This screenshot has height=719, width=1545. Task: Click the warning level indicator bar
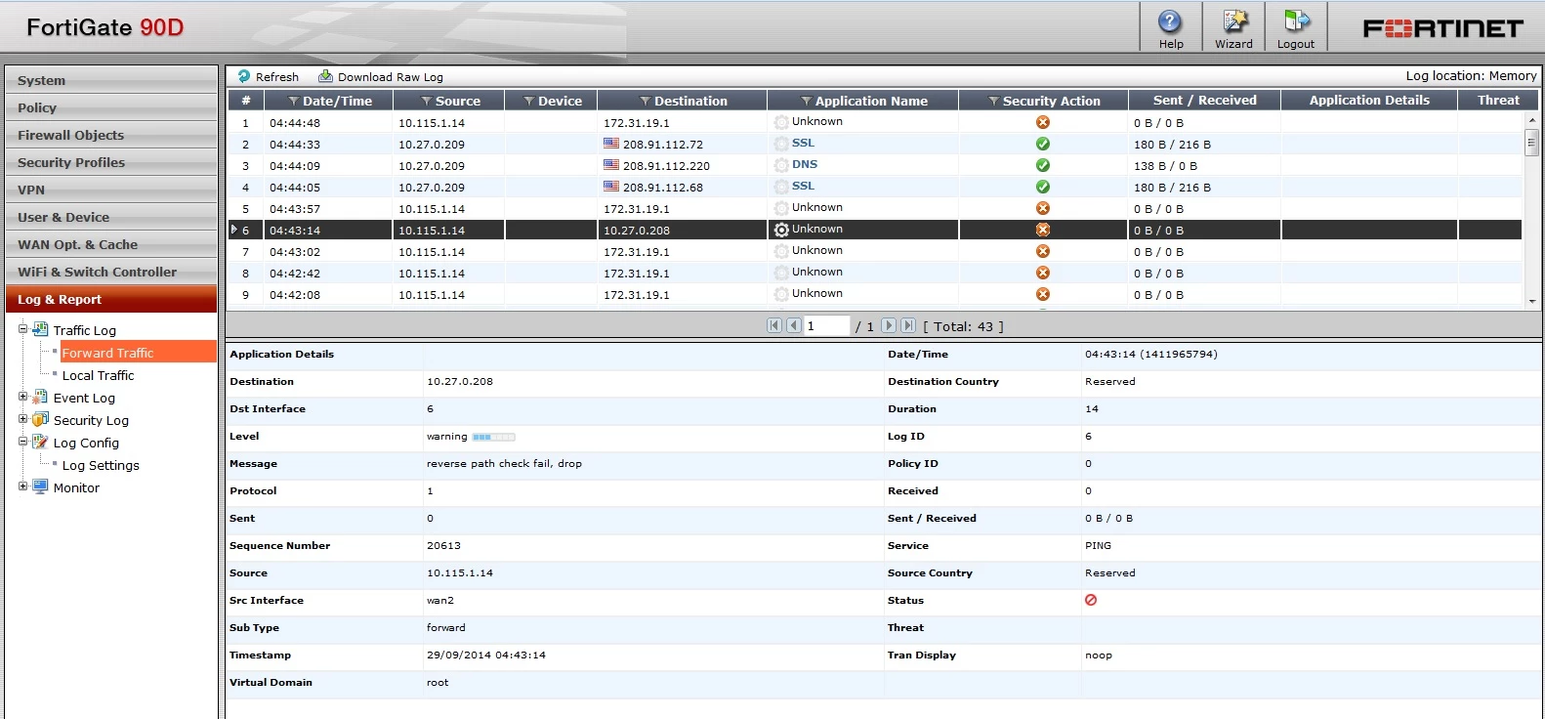493,437
